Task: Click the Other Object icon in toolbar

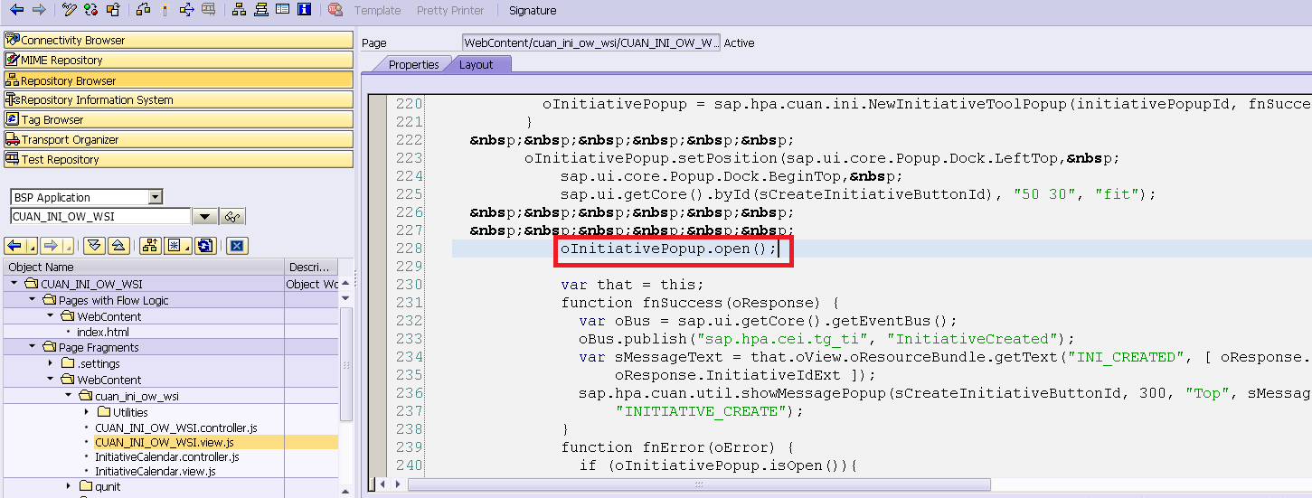Action: click(112, 10)
